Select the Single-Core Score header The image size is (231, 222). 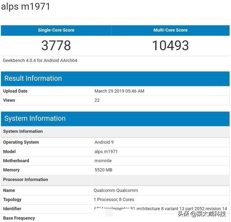[56, 30]
